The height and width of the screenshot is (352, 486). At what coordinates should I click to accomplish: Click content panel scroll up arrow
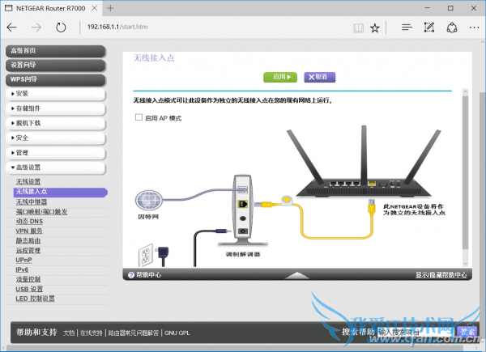[465, 92]
